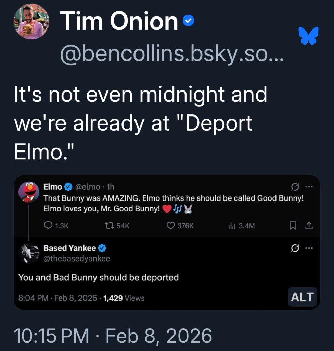Image resolution: width=334 pixels, height=351 pixels.
Task: Open Tim Onion's profile picture
Action: (31, 22)
